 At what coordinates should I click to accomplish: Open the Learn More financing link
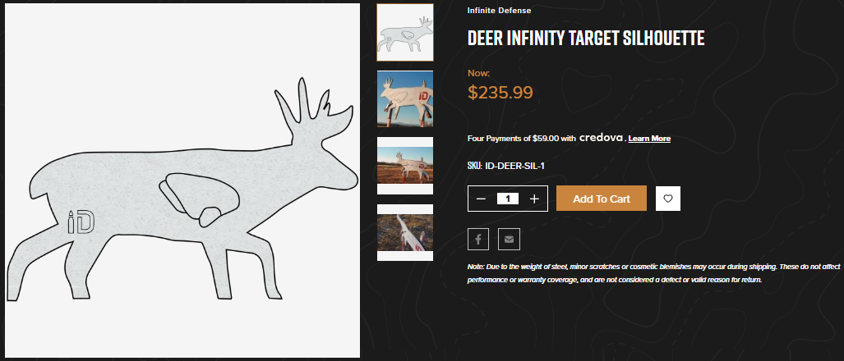coord(649,139)
